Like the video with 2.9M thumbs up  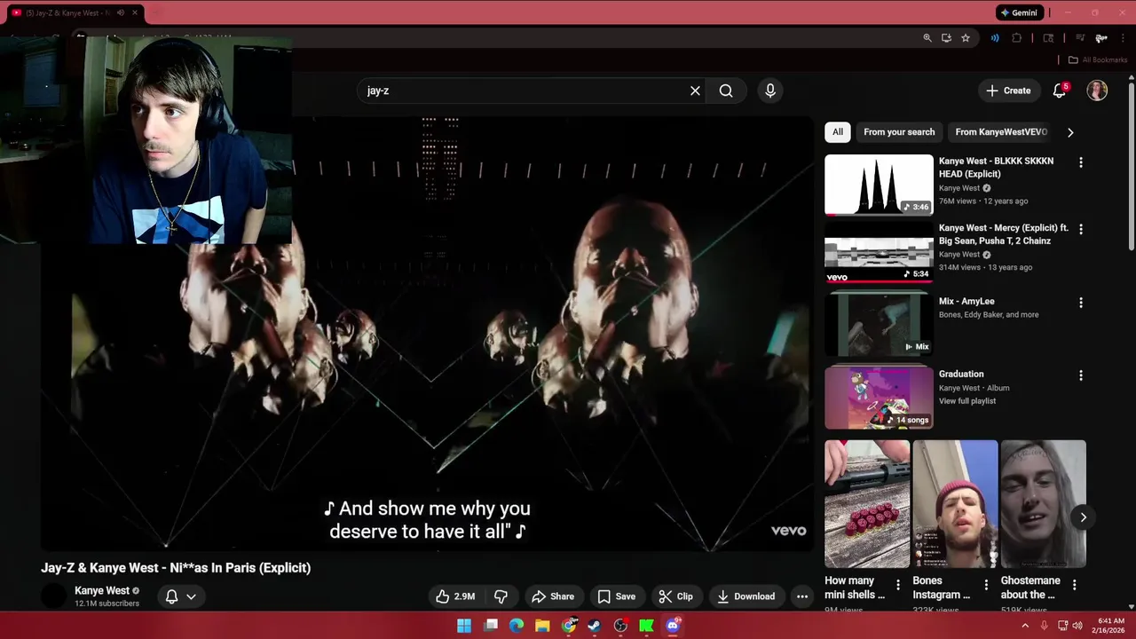pos(455,596)
